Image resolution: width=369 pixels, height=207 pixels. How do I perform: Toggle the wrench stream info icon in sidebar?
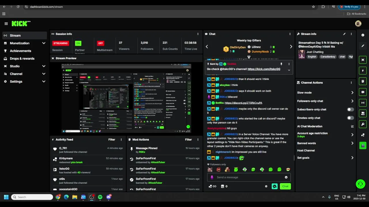(x=363, y=124)
